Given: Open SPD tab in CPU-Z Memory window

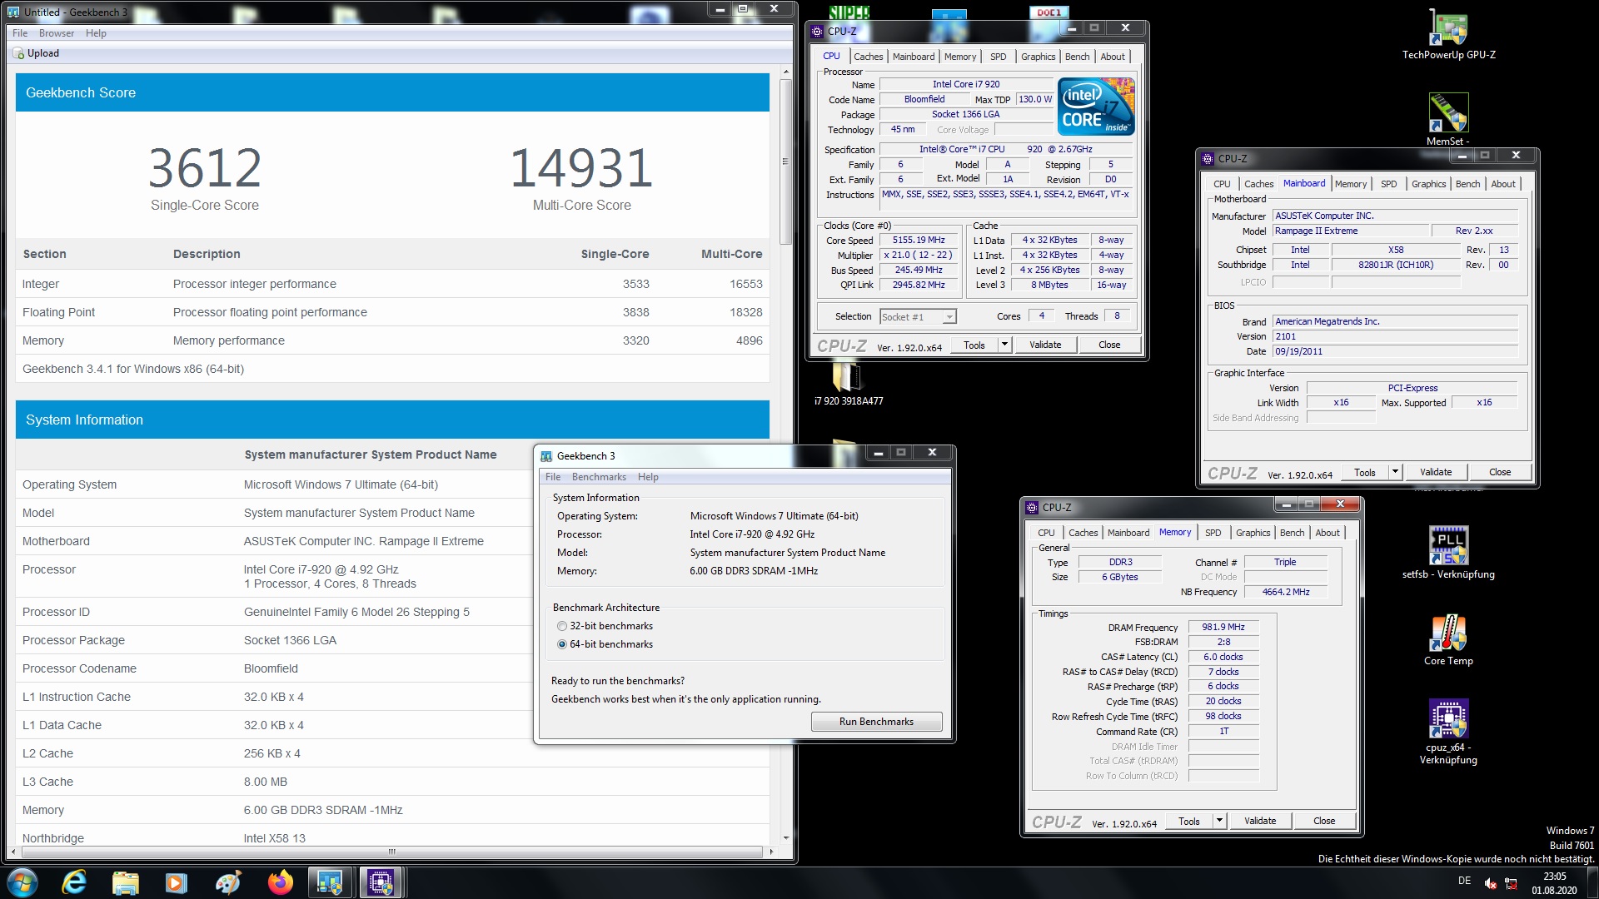Looking at the screenshot, I should click(1213, 533).
